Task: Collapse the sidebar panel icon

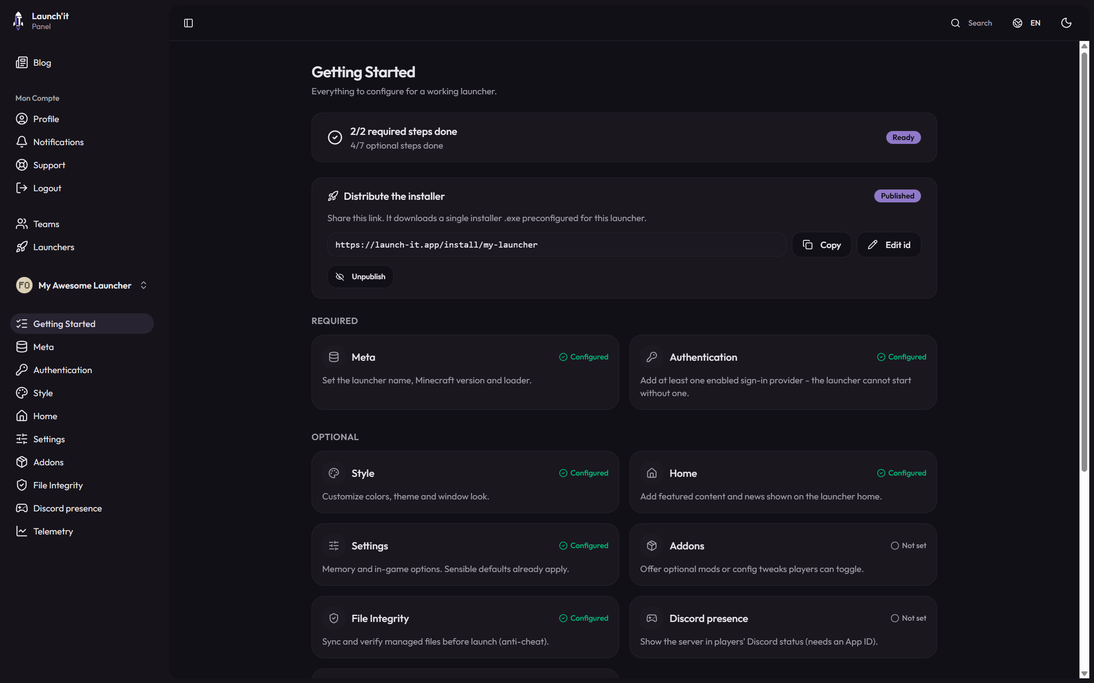Action: 188,23
